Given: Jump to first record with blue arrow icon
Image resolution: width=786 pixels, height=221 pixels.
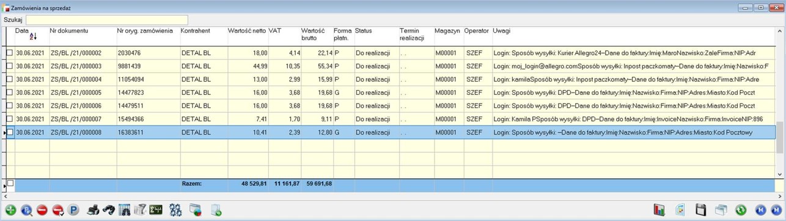Looking at the screenshot, I should click(x=760, y=210).
